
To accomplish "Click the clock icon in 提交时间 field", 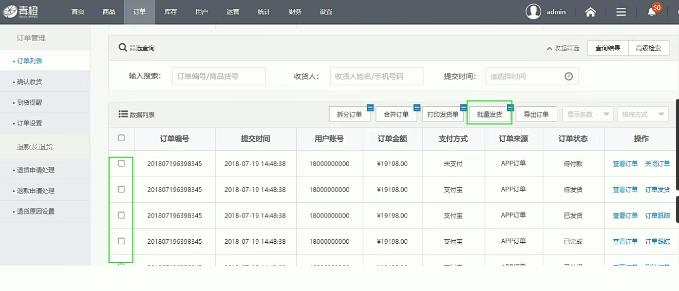I will click(569, 76).
